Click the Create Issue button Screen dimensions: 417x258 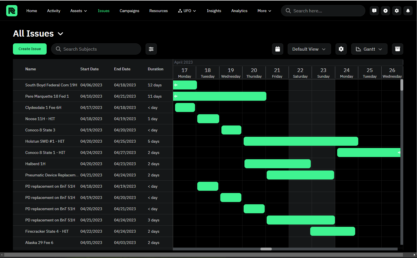(30, 49)
